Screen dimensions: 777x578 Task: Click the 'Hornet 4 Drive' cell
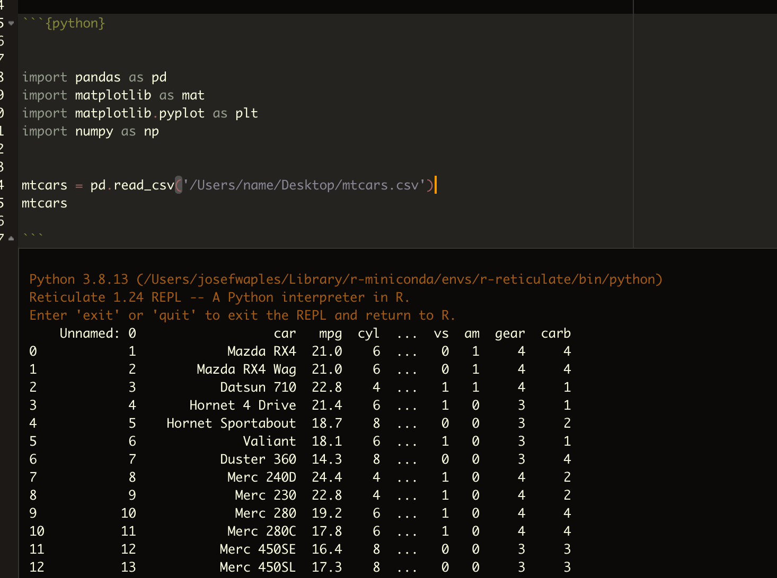pos(243,405)
